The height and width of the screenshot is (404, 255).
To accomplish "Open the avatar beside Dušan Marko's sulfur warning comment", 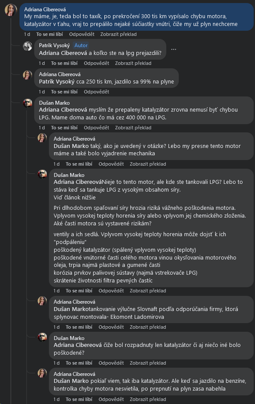I will tap(42, 174).
